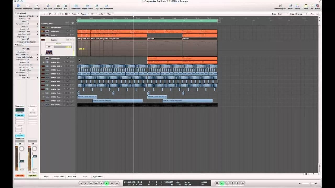This screenshot has height=188, width=335.
Task: Open the Drag mode dropdown set to Overlap
Action: coord(302,14)
